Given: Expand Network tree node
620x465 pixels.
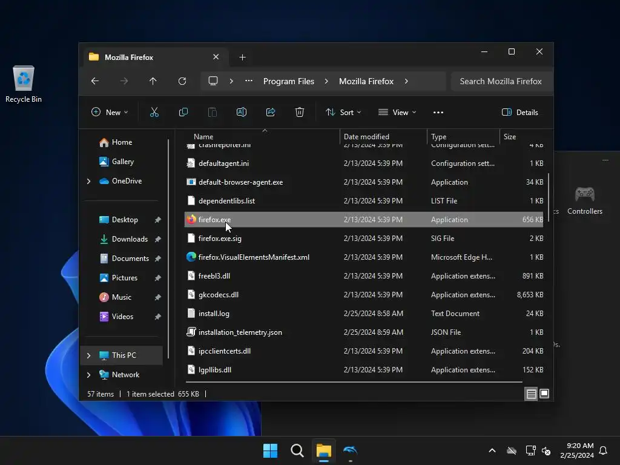Looking at the screenshot, I should [88, 375].
